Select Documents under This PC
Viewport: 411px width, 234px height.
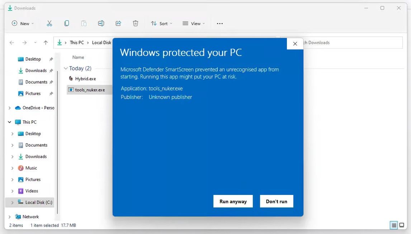(x=36, y=145)
